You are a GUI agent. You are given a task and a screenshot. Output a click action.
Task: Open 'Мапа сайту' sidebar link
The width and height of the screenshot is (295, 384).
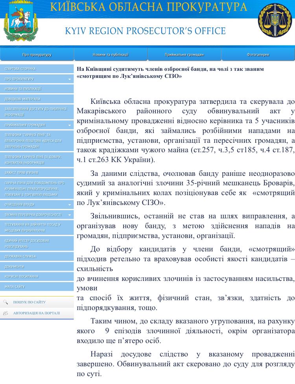point(15,287)
